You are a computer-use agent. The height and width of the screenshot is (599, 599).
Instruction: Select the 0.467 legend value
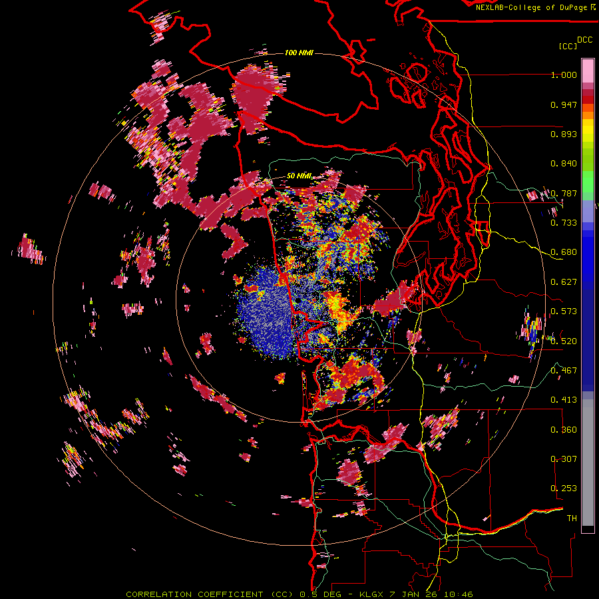pos(564,370)
